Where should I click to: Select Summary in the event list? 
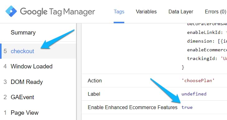(x=23, y=33)
